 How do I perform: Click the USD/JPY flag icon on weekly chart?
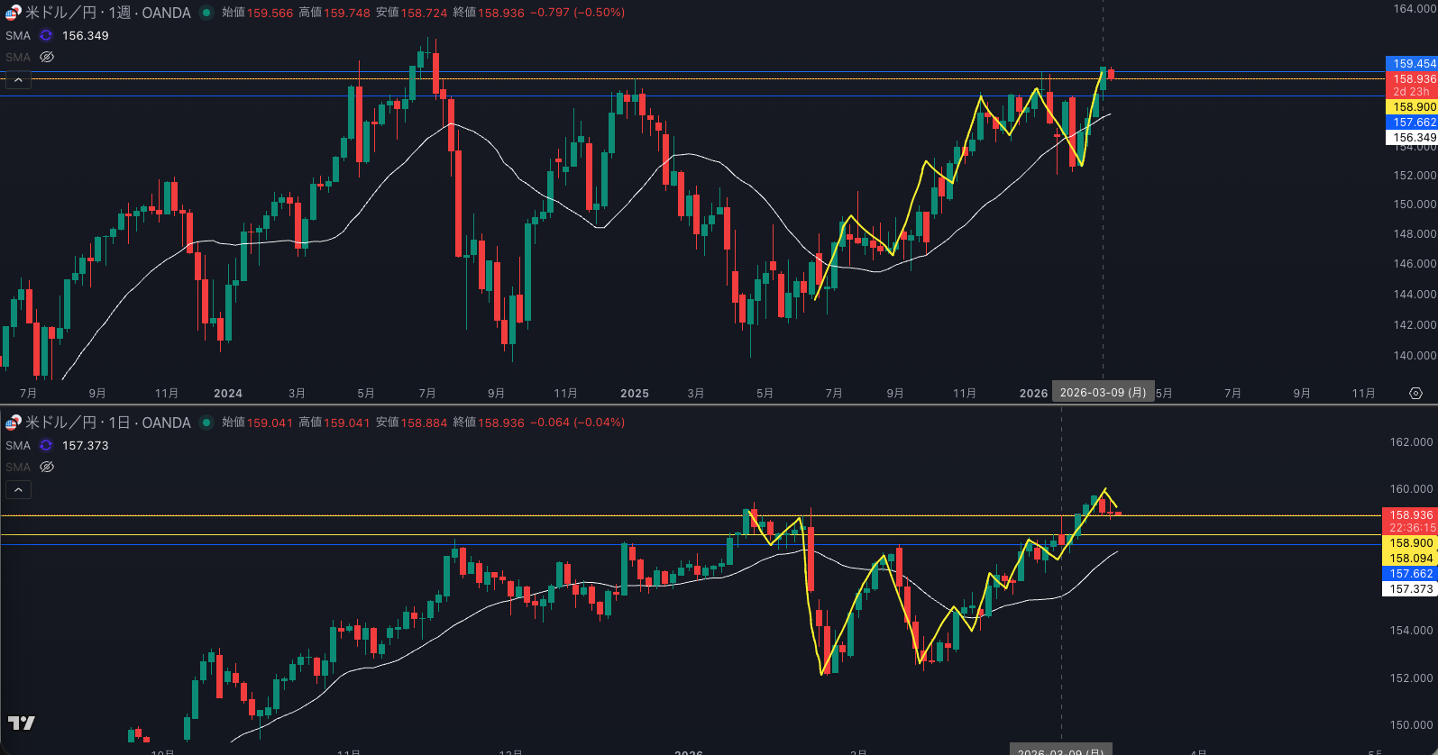(x=14, y=13)
